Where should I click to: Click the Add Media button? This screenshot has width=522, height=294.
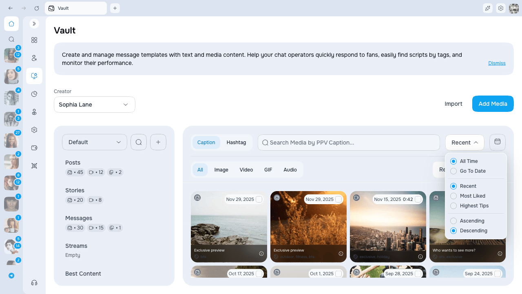(493, 104)
